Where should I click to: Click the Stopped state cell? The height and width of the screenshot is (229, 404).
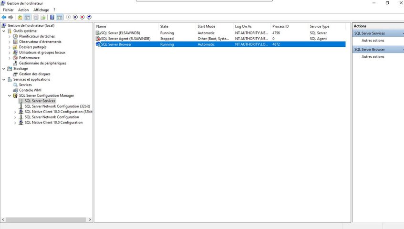pyautogui.click(x=167, y=39)
